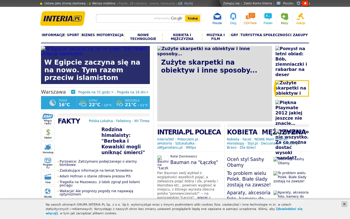Open the Horoskop icon
This screenshot has height=219, width=350.
click(48, 148)
